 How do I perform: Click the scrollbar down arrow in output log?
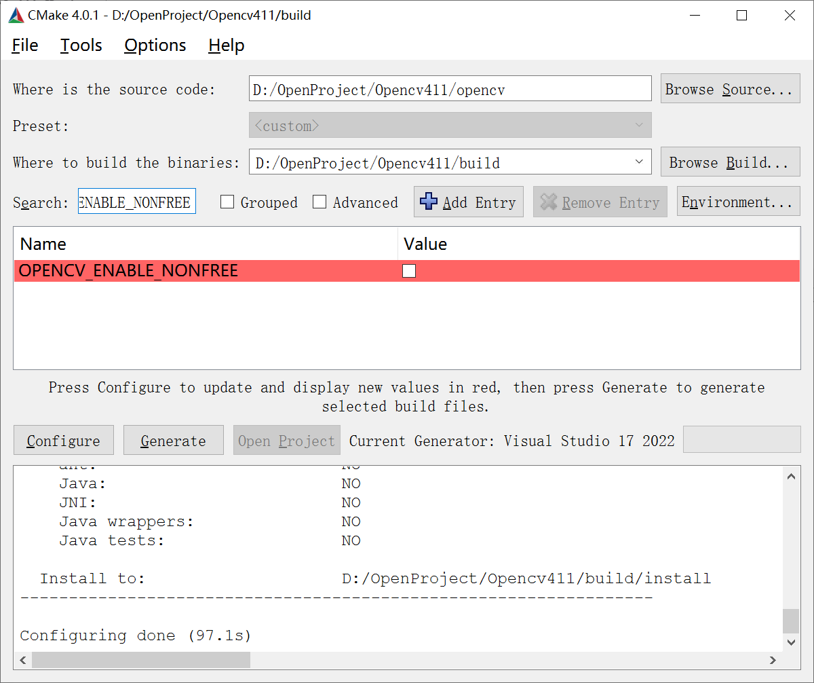791,642
